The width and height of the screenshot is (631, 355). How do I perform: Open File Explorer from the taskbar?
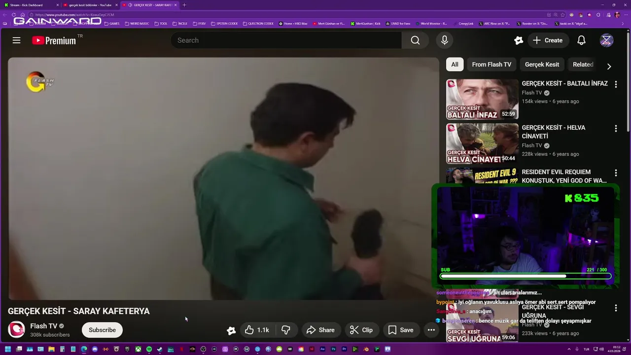51,349
